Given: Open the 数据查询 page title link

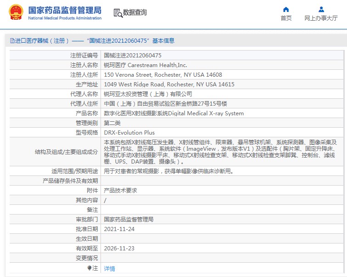Looking at the screenshot, I should click(134, 12).
